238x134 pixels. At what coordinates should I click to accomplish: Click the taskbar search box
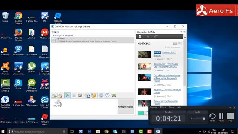(37, 131)
